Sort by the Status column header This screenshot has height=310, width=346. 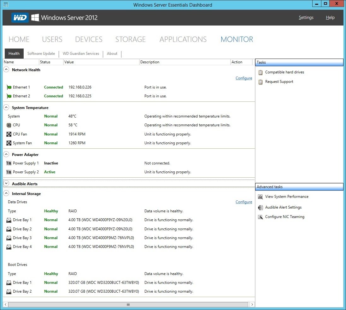tap(51, 62)
